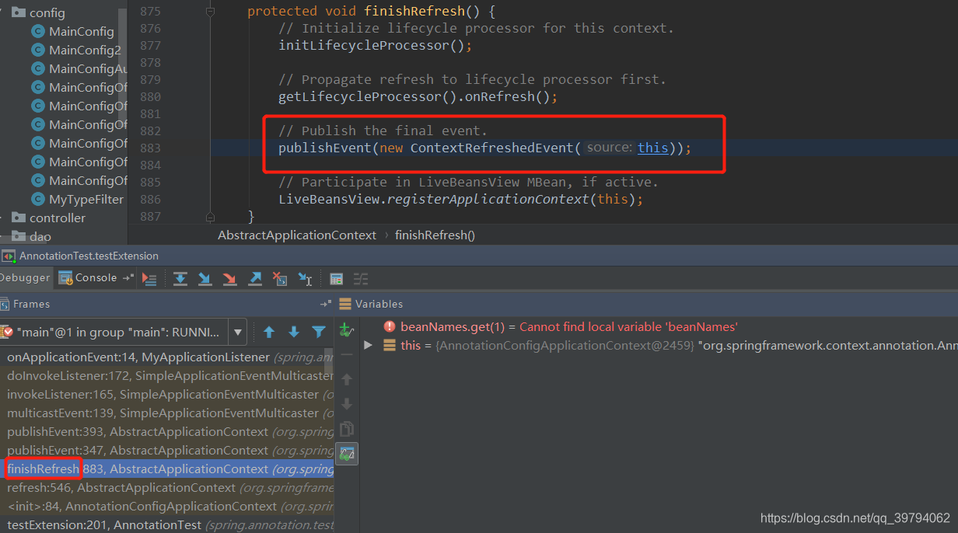The width and height of the screenshot is (958, 533).
Task: Move watch down in Variables sidebar
Action: pyautogui.click(x=347, y=404)
